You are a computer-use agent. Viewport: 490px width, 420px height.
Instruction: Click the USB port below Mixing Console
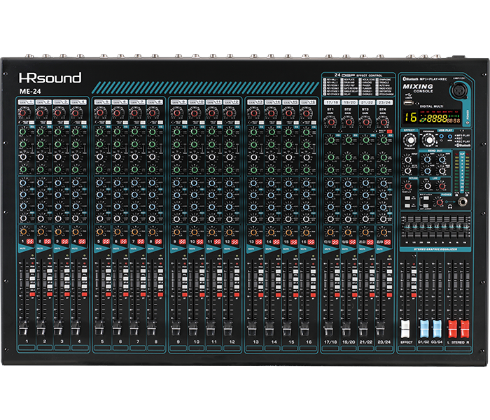coord(407,102)
